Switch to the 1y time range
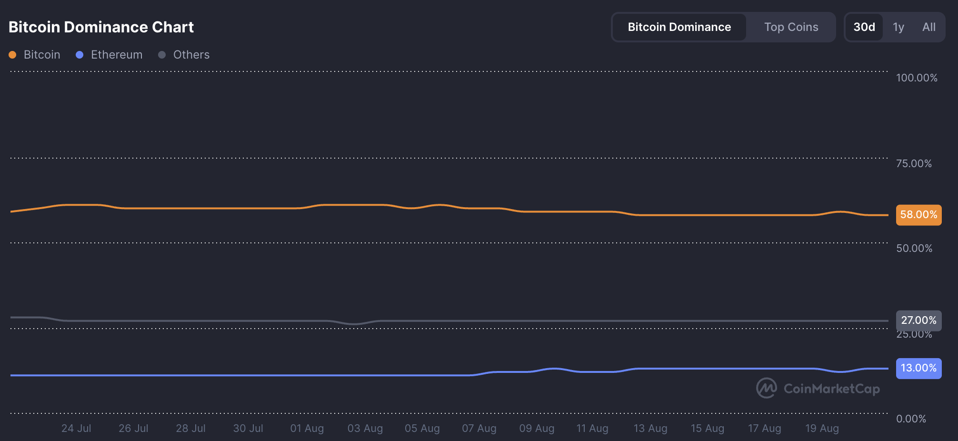Screen dimensions: 958x441 point(898,27)
